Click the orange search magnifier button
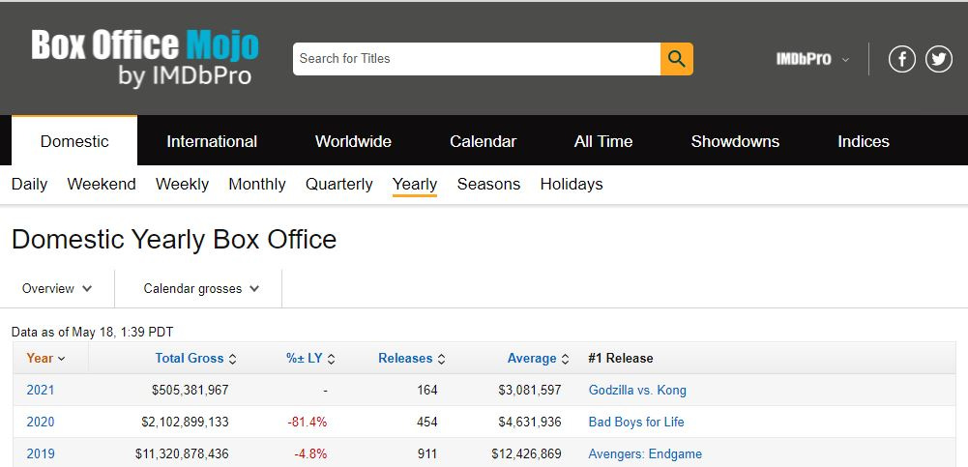Image resolution: width=968 pixels, height=467 pixels. (677, 59)
